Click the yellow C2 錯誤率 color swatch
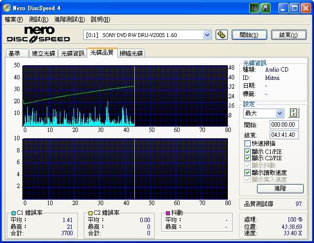 [x=91, y=213]
